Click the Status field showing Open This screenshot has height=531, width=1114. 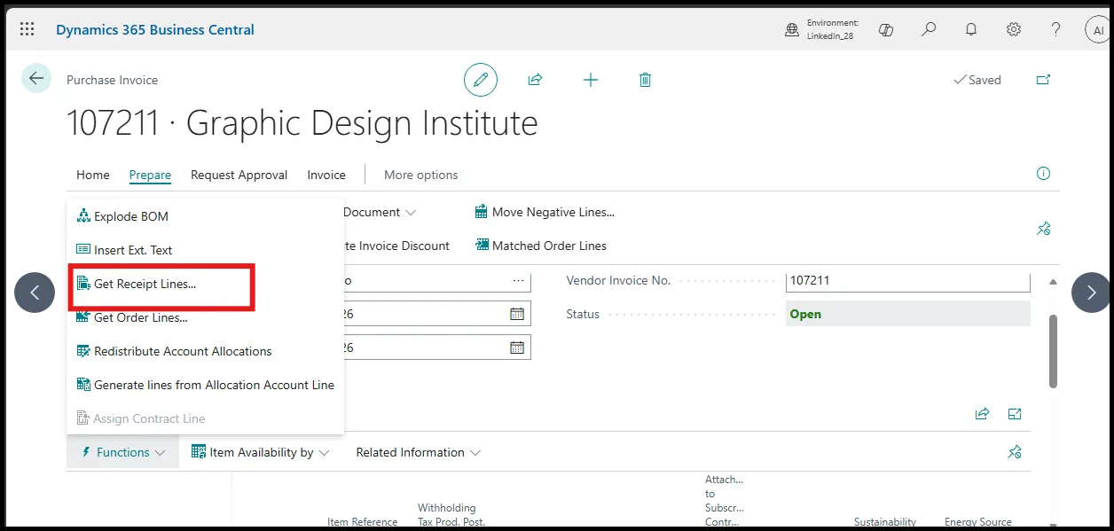(907, 314)
